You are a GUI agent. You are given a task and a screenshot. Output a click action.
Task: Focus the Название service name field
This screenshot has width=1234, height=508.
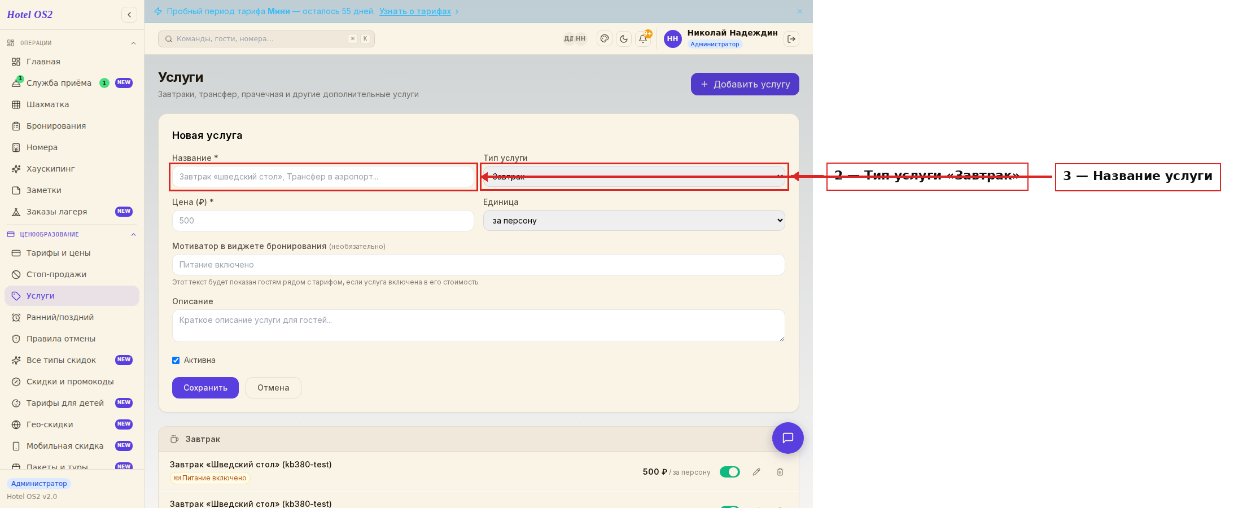click(323, 177)
